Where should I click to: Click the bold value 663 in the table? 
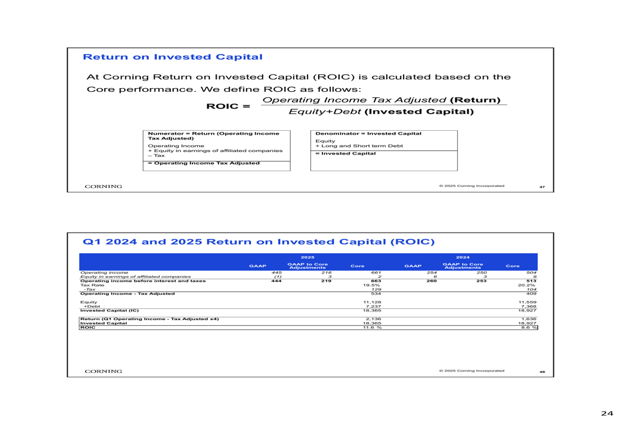point(376,281)
